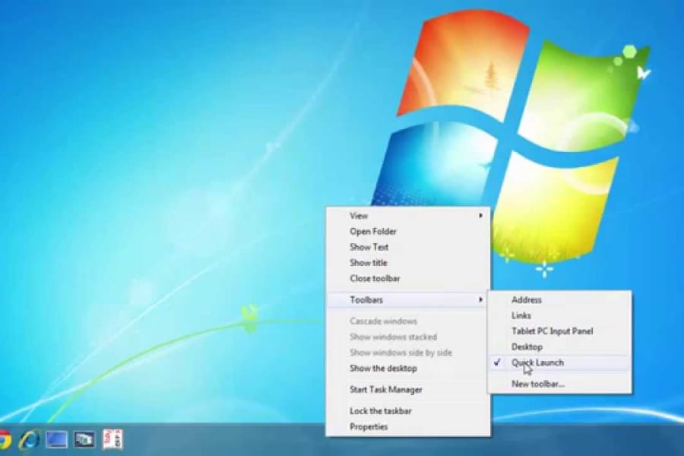Enable the Desktop toolbar
Image resolution: width=684 pixels, height=456 pixels.
(x=559, y=347)
